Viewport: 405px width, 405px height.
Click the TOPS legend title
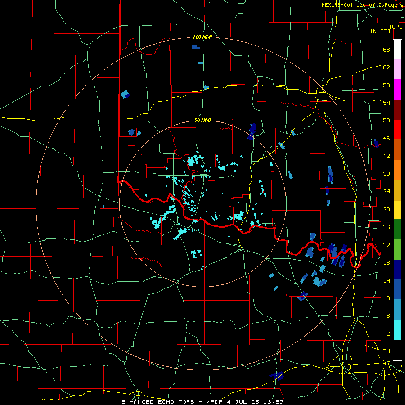(x=396, y=27)
